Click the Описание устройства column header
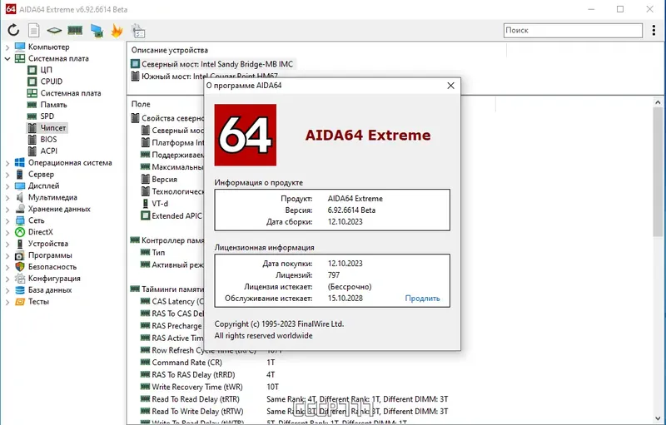The height and width of the screenshot is (425, 666). click(x=170, y=50)
